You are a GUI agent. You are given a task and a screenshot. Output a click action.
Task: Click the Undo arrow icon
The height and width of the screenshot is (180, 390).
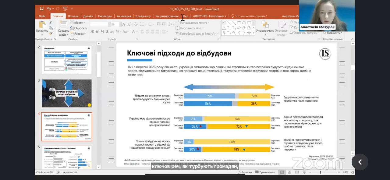[x=49, y=9]
